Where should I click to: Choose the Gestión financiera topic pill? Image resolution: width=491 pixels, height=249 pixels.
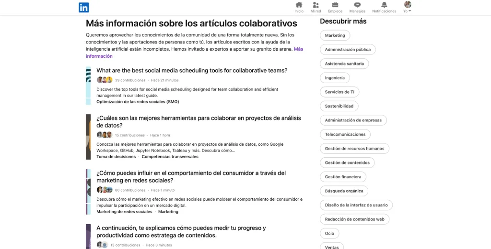pyautogui.click(x=343, y=177)
